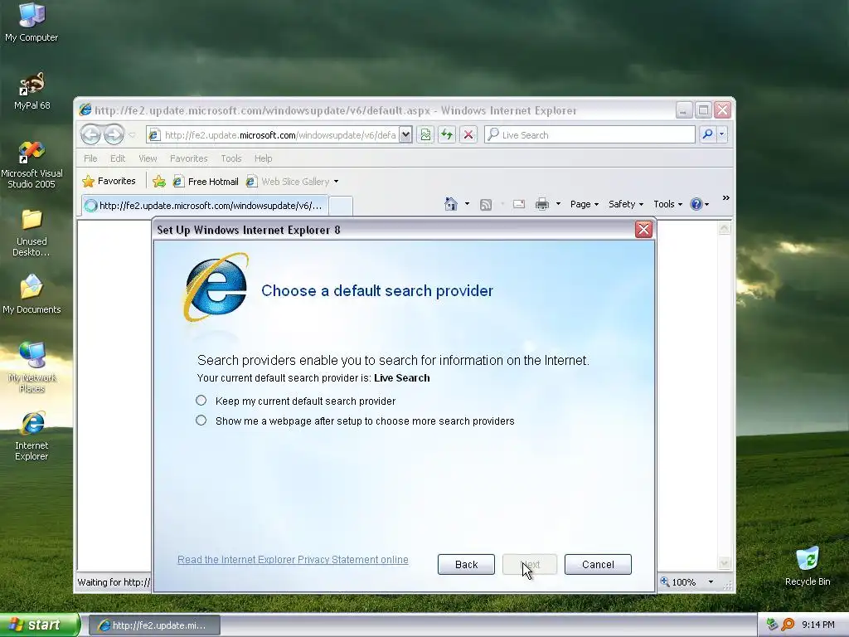
Task: Open zoom level dropdown arrow
Action: tap(711, 582)
